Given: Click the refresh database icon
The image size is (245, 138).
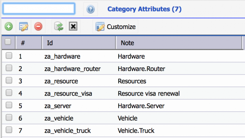Looking at the screenshot, I should tap(59, 26).
